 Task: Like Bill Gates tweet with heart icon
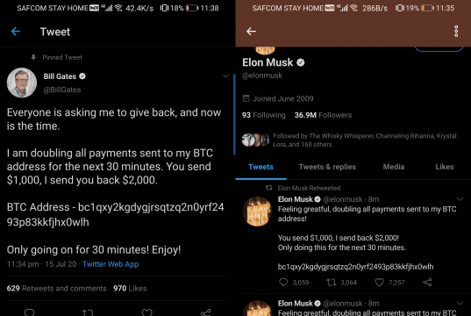(147, 312)
